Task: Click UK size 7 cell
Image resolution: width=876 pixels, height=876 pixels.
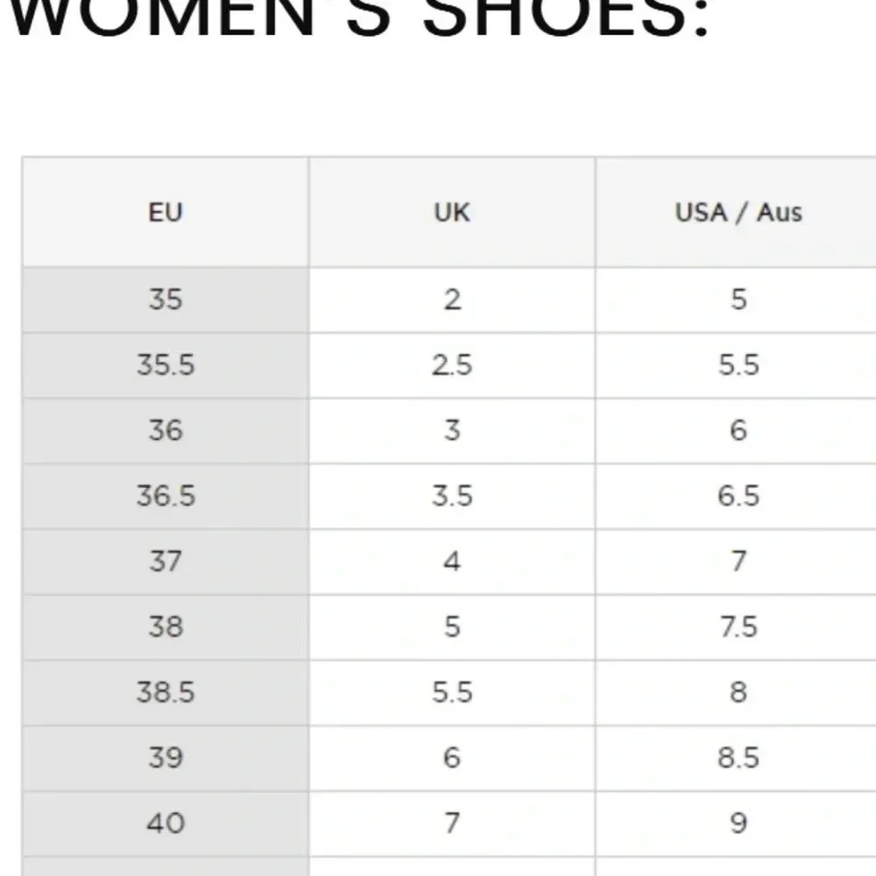Action: (452, 823)
